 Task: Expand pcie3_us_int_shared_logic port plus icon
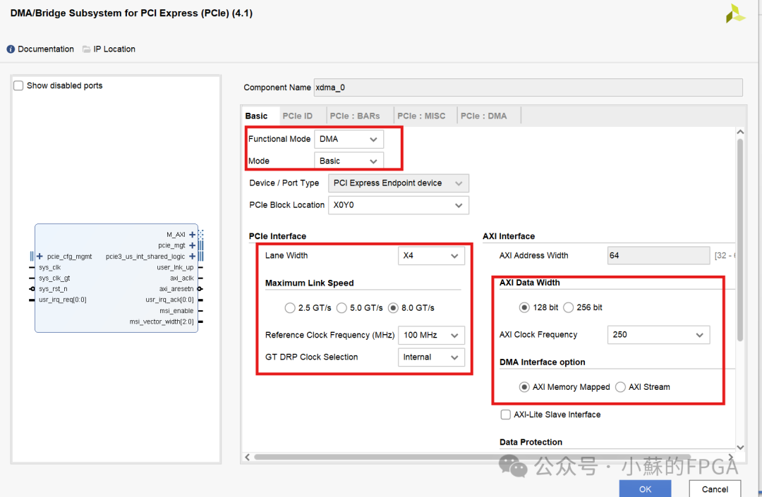click(193, 257)
